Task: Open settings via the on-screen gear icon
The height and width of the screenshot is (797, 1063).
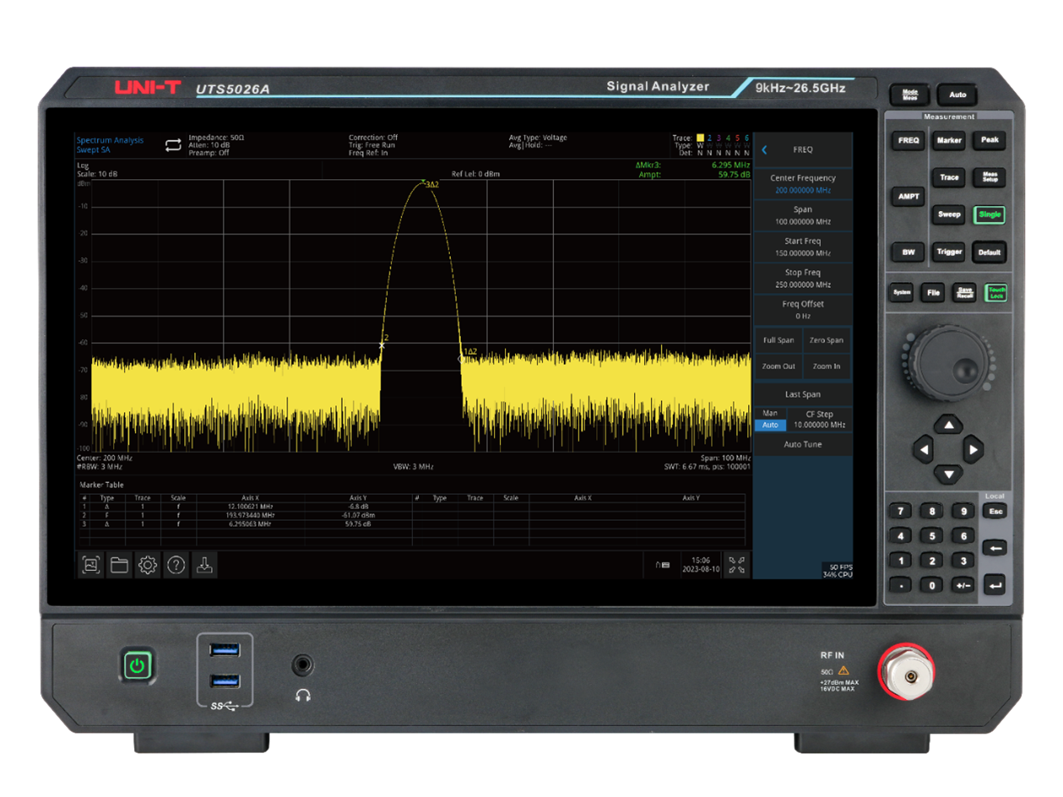Action: 147,565
